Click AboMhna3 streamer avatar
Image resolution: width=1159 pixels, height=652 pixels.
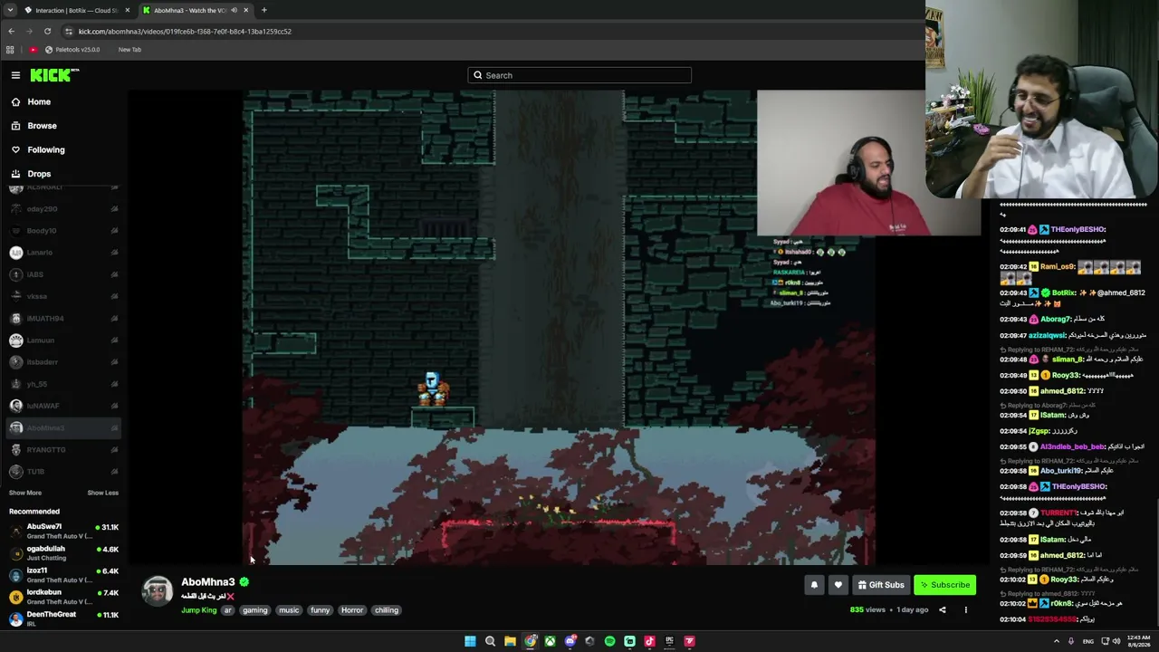click(x=158, y=590)
